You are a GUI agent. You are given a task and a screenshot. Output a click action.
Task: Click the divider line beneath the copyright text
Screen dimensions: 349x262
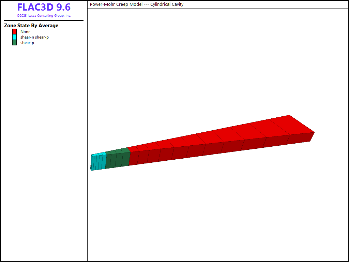[44, 20]
